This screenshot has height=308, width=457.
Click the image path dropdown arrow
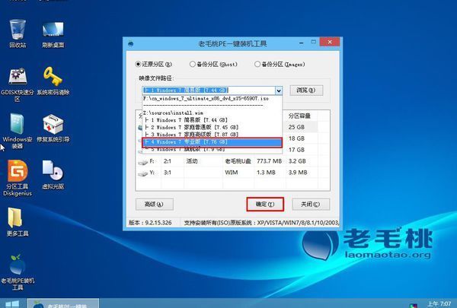(279, 90)
